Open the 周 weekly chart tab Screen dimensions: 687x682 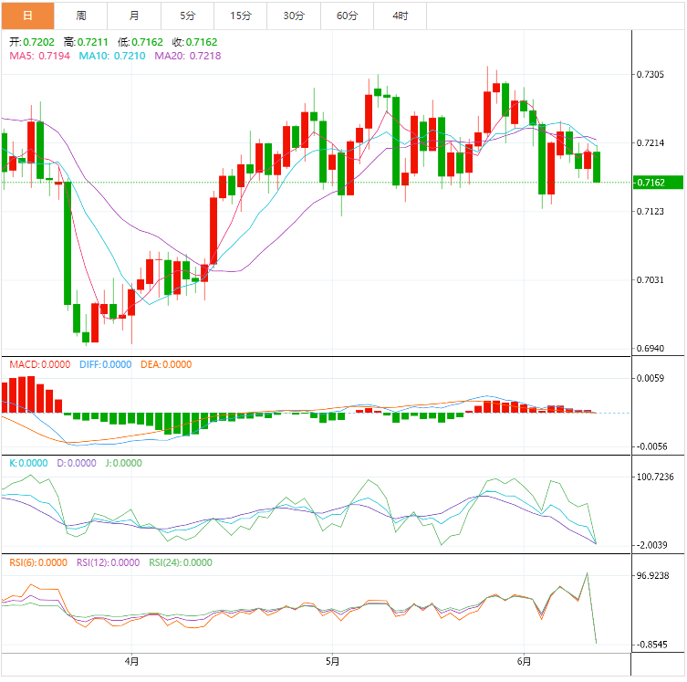[81, 16]
